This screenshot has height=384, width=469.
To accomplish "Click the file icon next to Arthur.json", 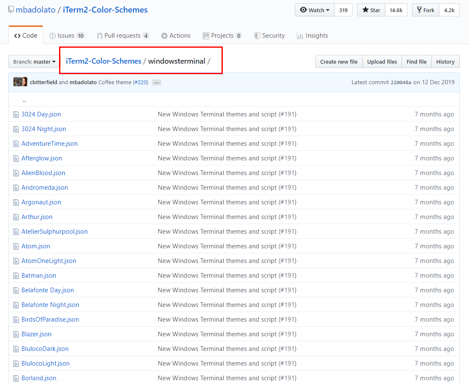I will (16, 217).
